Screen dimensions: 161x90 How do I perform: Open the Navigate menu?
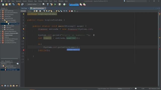click(18, 1)
